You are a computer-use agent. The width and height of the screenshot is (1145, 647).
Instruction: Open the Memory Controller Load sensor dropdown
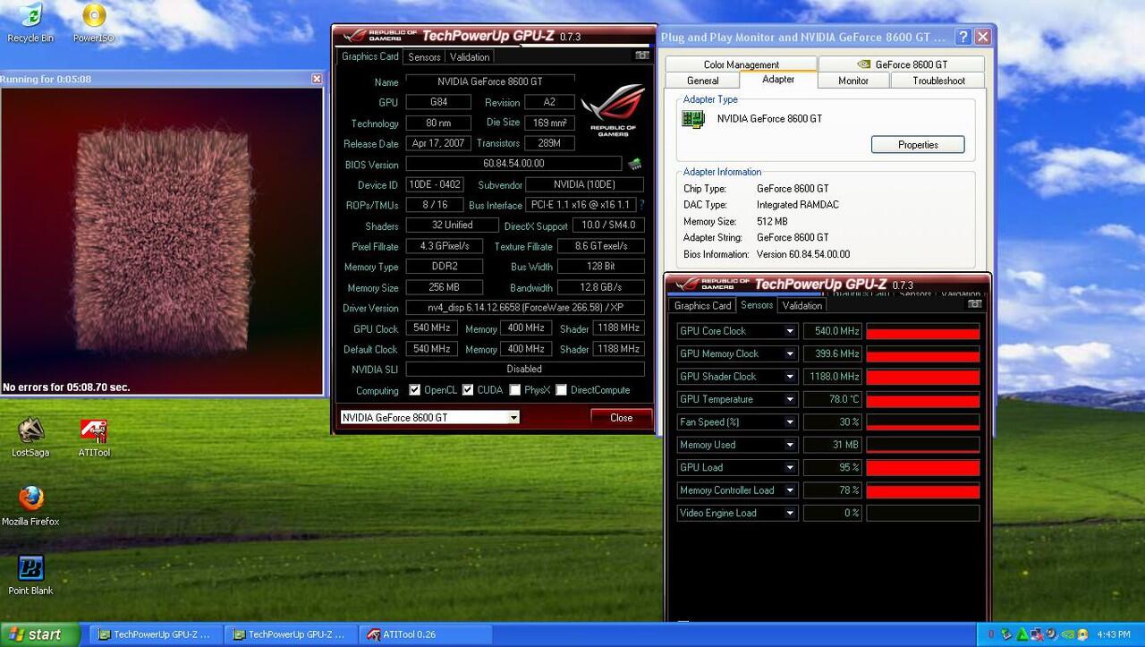click(x=790, y=490)
